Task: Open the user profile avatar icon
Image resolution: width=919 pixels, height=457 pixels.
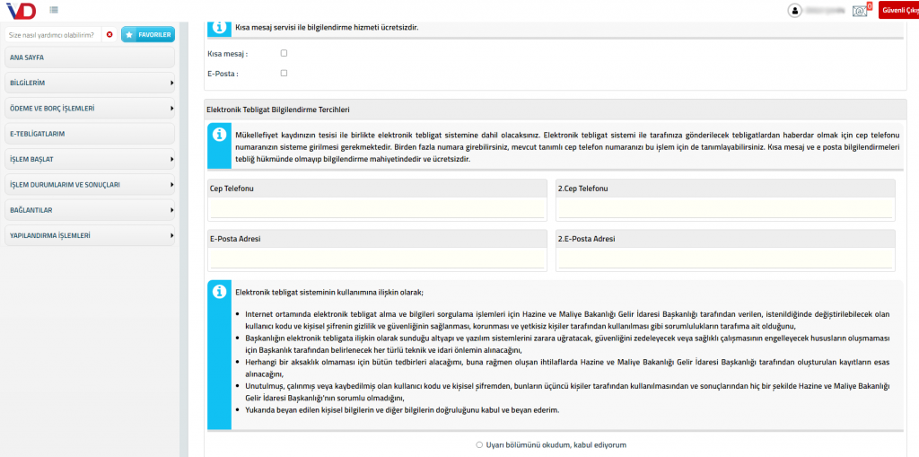Action: tap(794, 11)
